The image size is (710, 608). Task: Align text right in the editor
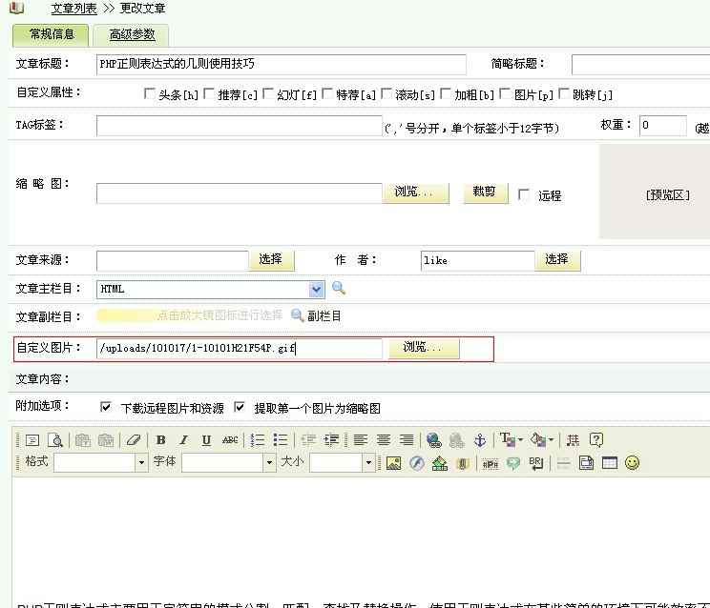407,440
